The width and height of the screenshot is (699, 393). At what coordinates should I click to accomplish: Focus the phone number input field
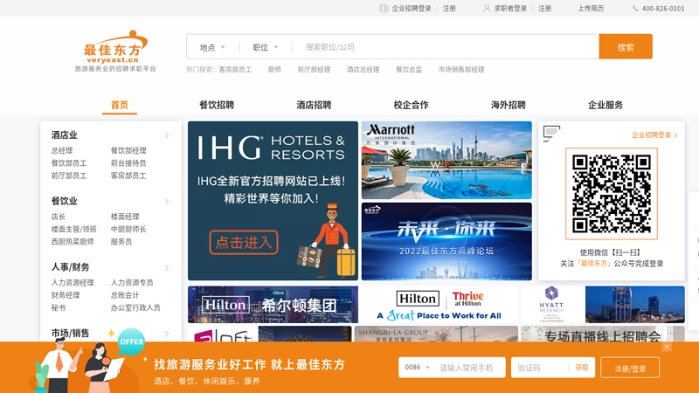(x=469, y=368)
